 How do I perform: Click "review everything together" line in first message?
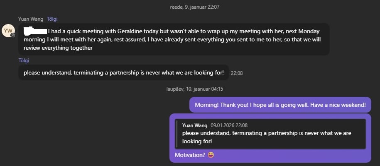click(58, 48)
